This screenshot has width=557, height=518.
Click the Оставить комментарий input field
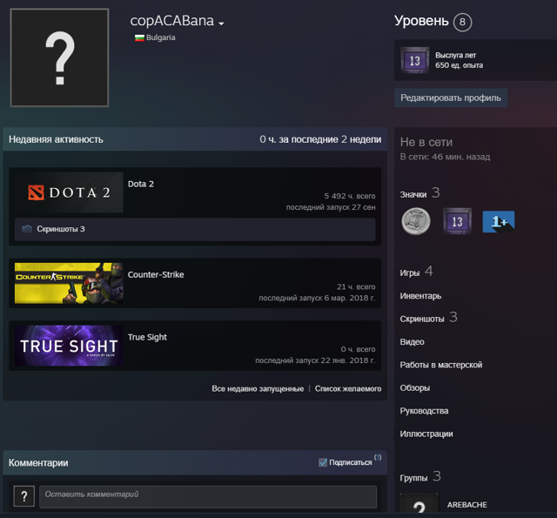208,497
